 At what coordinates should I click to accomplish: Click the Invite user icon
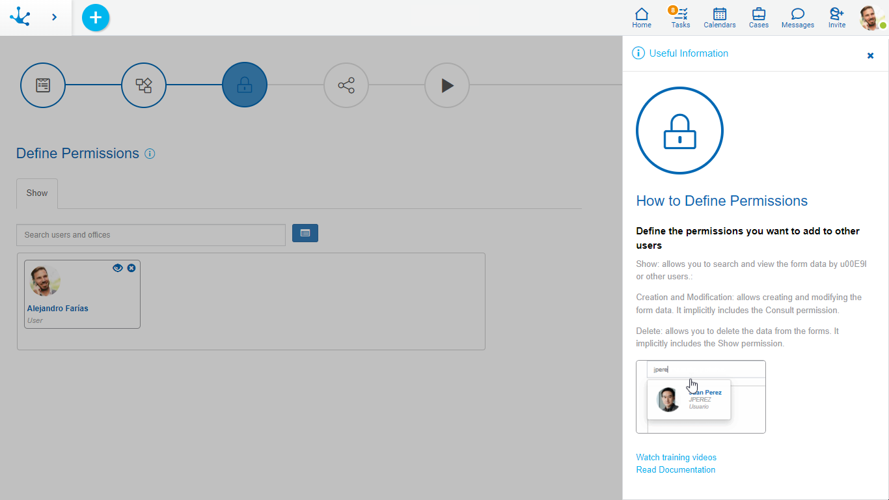click(x=836, y=18)
